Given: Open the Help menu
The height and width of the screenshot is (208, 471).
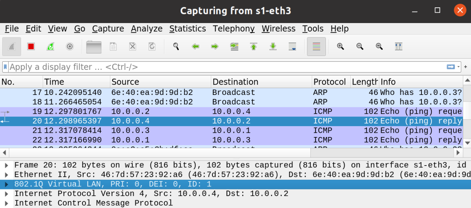Looking at the screenshot, I should (x=339, y=29).
